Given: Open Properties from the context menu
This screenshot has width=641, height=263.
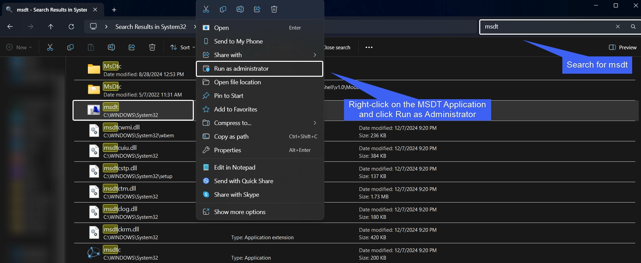Looking at the screenshot, I should (260, 150).
